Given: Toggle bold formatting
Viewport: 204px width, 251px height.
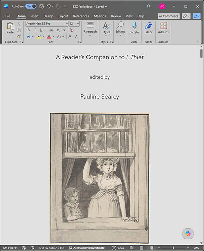Looking at the screenshot, I should (x=29, y=30).
